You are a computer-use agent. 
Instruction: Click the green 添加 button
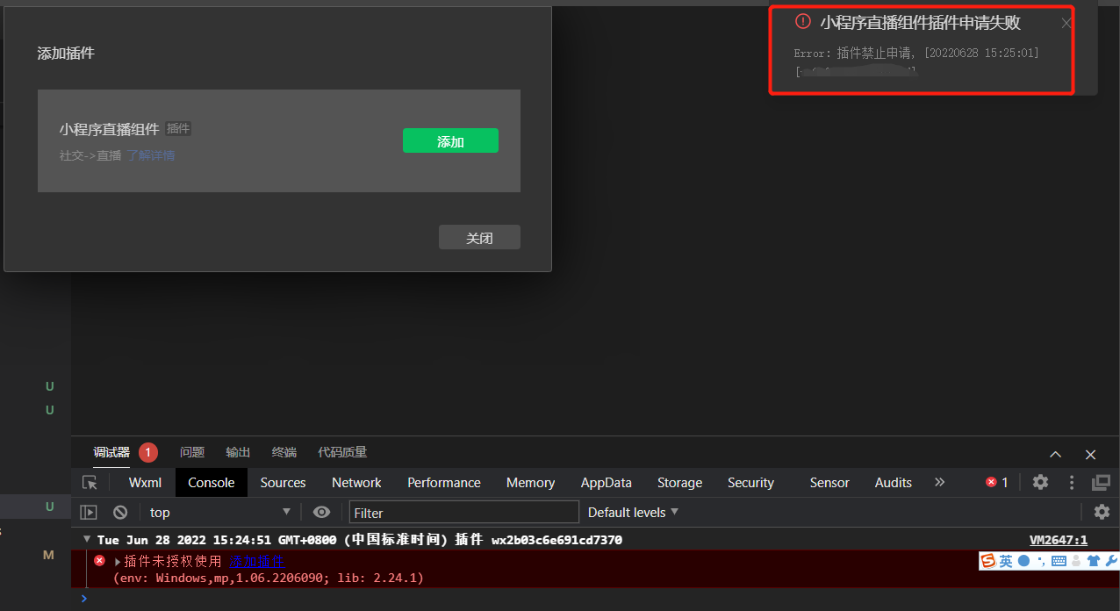pos(450,140)
